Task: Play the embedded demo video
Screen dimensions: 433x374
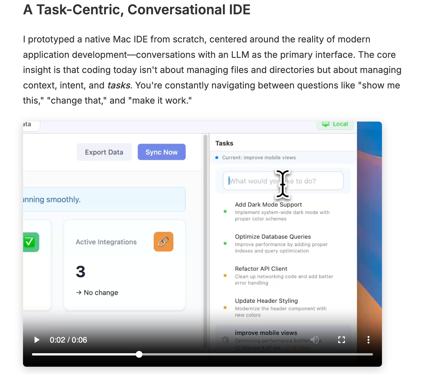Action: [37, 340]
